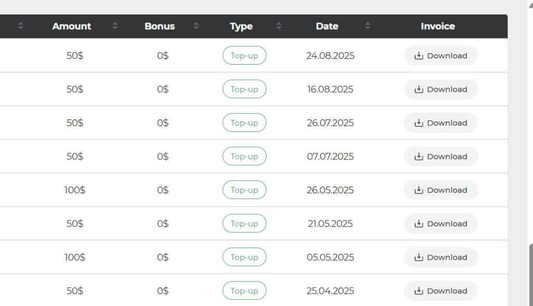Click sort arrows left of Amount header
Viewport: 533px width, 306px height.
(x=21, y=26)
